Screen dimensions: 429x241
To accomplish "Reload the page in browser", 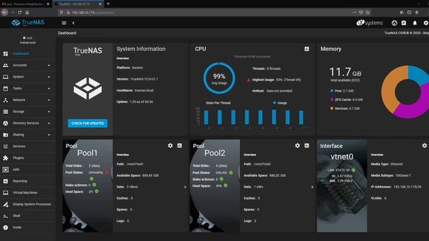I will click(x=19, y=12).
